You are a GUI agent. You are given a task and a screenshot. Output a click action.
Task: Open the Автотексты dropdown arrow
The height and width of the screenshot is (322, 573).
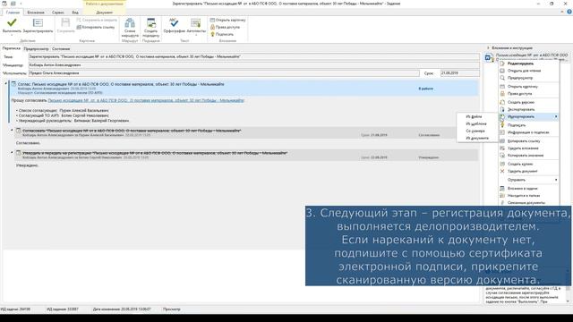tap(196, 35)
